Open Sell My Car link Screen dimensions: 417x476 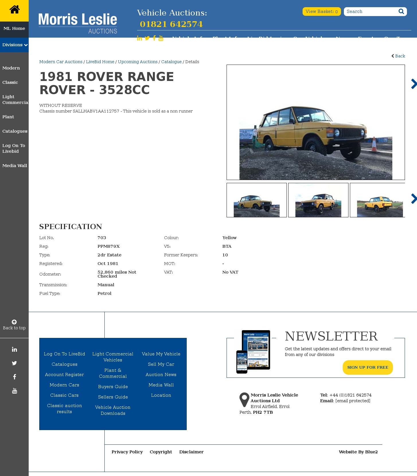pos(161,364)
